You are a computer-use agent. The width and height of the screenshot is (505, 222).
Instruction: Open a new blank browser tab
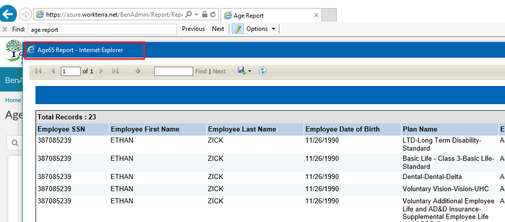coord(329,16)
